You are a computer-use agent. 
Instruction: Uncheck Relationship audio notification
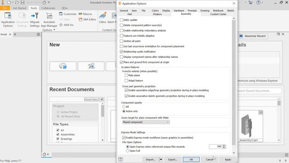(x=121, y=52)
